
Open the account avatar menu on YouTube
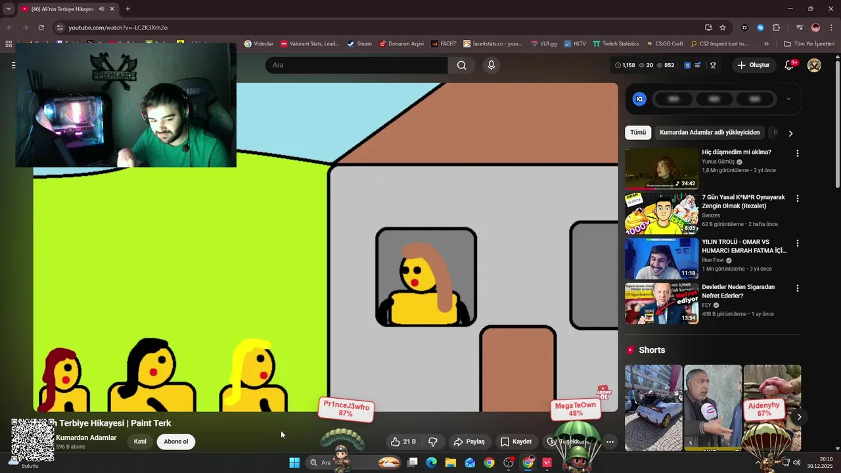pos(814,65)
